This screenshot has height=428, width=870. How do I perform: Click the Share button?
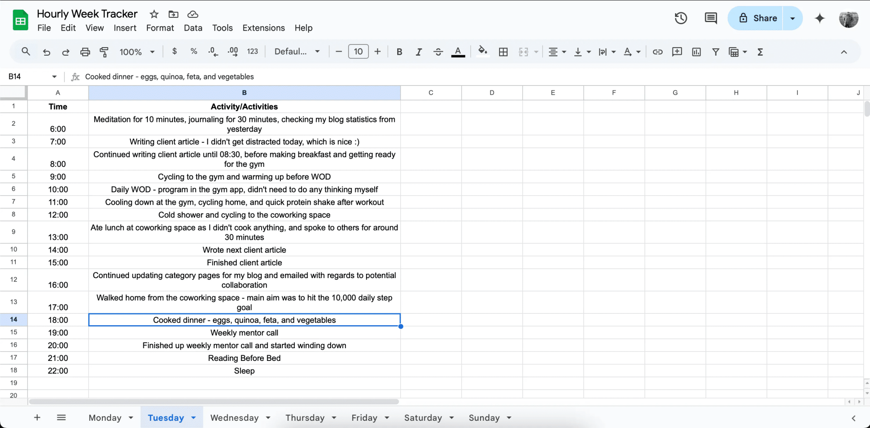click(760, 18)
